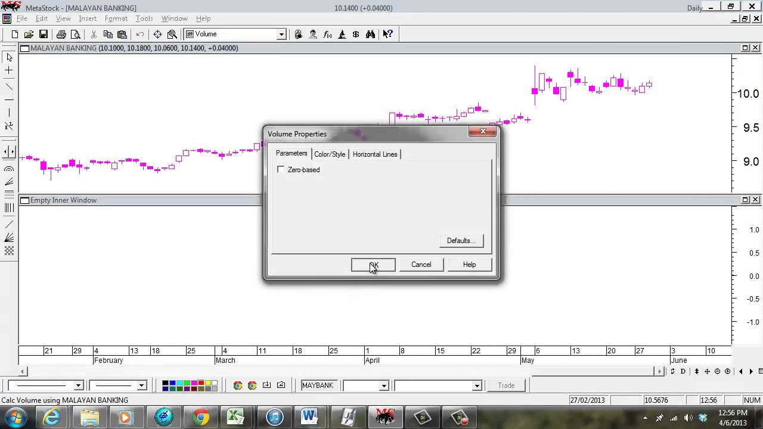Open the Tools menu

pyautogui.click(x=144, y=18)
